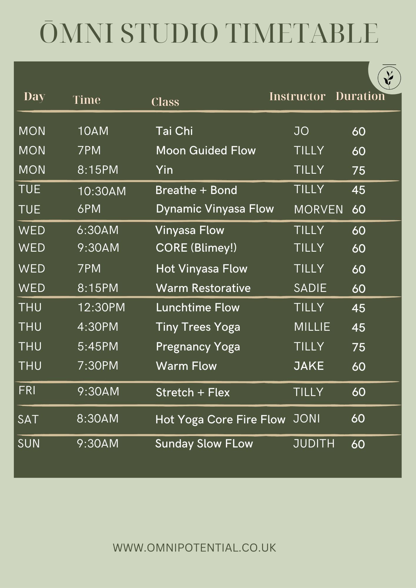The width and height of the screenshot is (416, 588).
Task: Click the Tai Chi class entry
Action: pos(174,131)
